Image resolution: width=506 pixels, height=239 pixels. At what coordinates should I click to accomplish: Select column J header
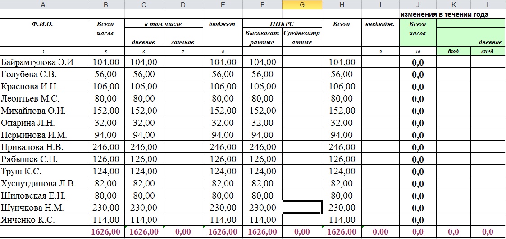point(418,4)
